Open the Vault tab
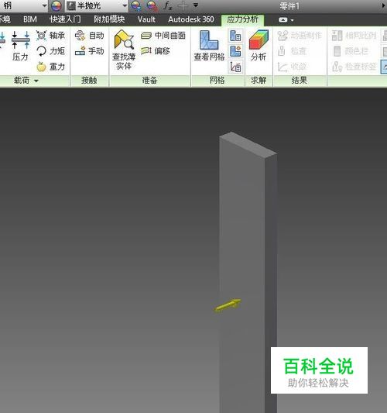The image size is (387, 413). click(x=146, y=19)
